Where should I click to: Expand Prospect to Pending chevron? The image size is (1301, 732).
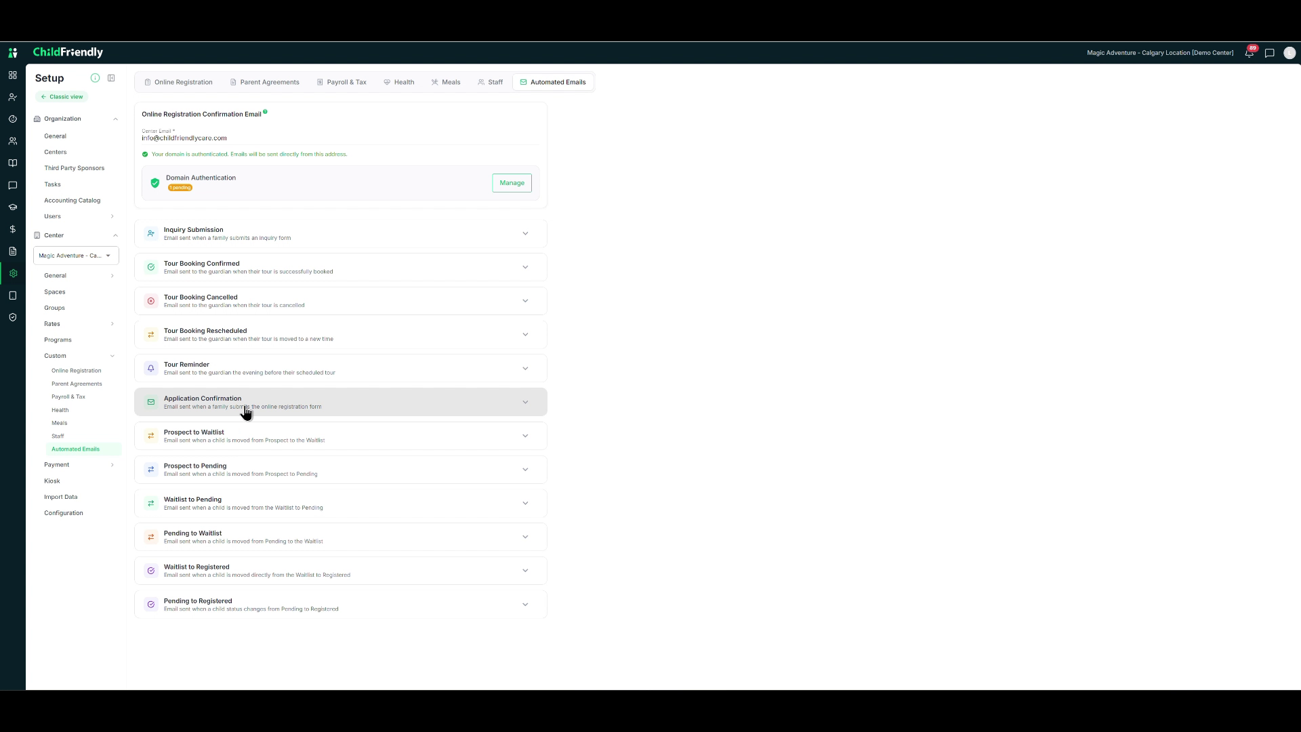click(525, 469)
